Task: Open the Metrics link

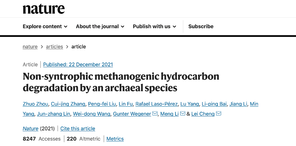Action: (115, 139)
